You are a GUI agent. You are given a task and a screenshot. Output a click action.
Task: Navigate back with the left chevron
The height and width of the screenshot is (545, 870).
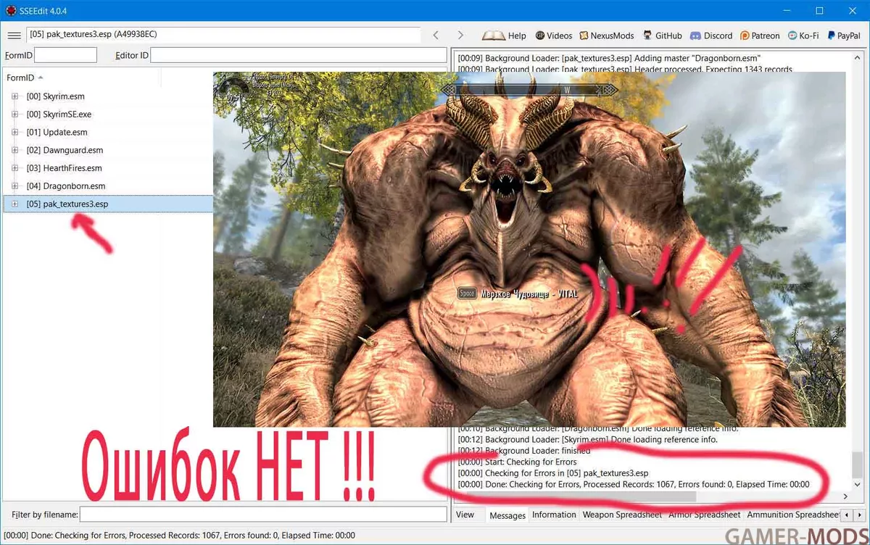coord(436,36)
